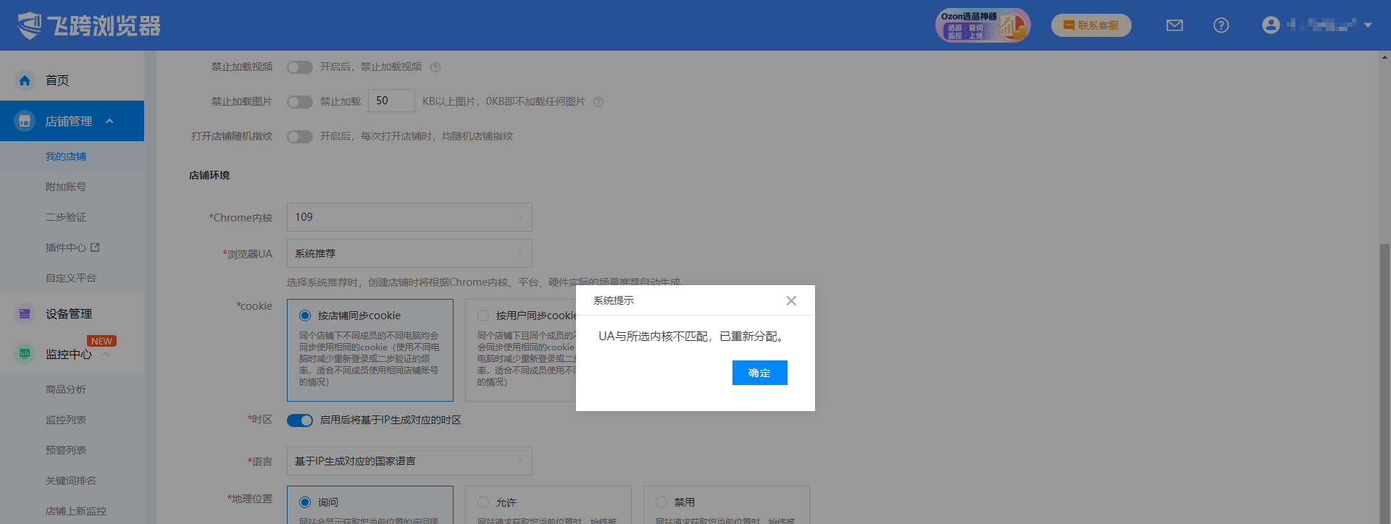
Task: Click help icon beside 禁止加载视频 description
Action: click(x=435, y=67)
